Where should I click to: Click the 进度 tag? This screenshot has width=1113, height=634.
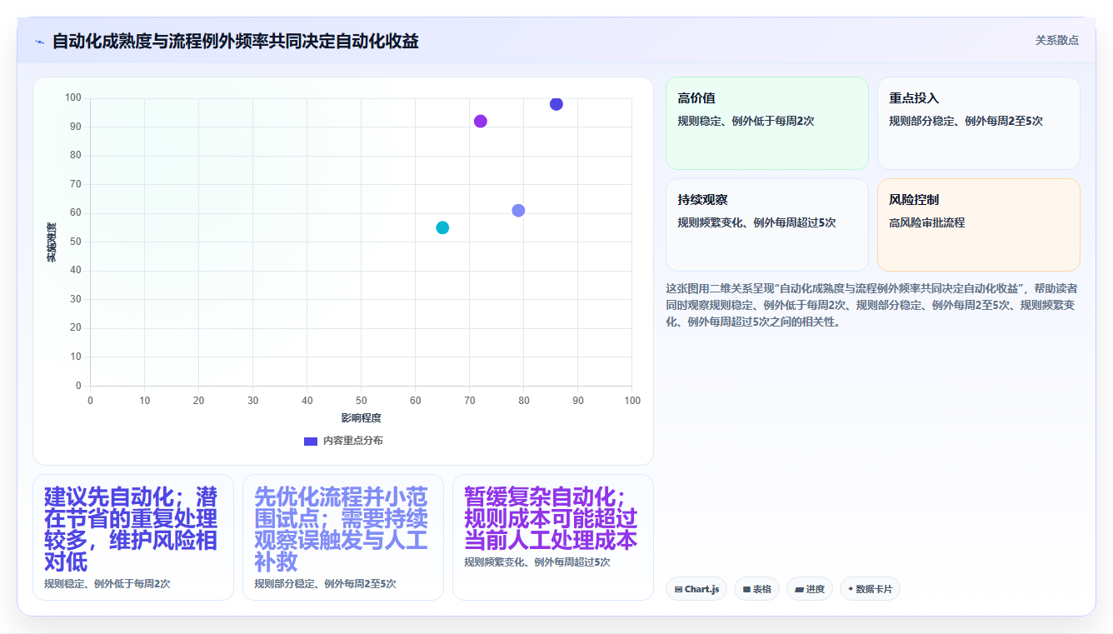click(809, 589)
